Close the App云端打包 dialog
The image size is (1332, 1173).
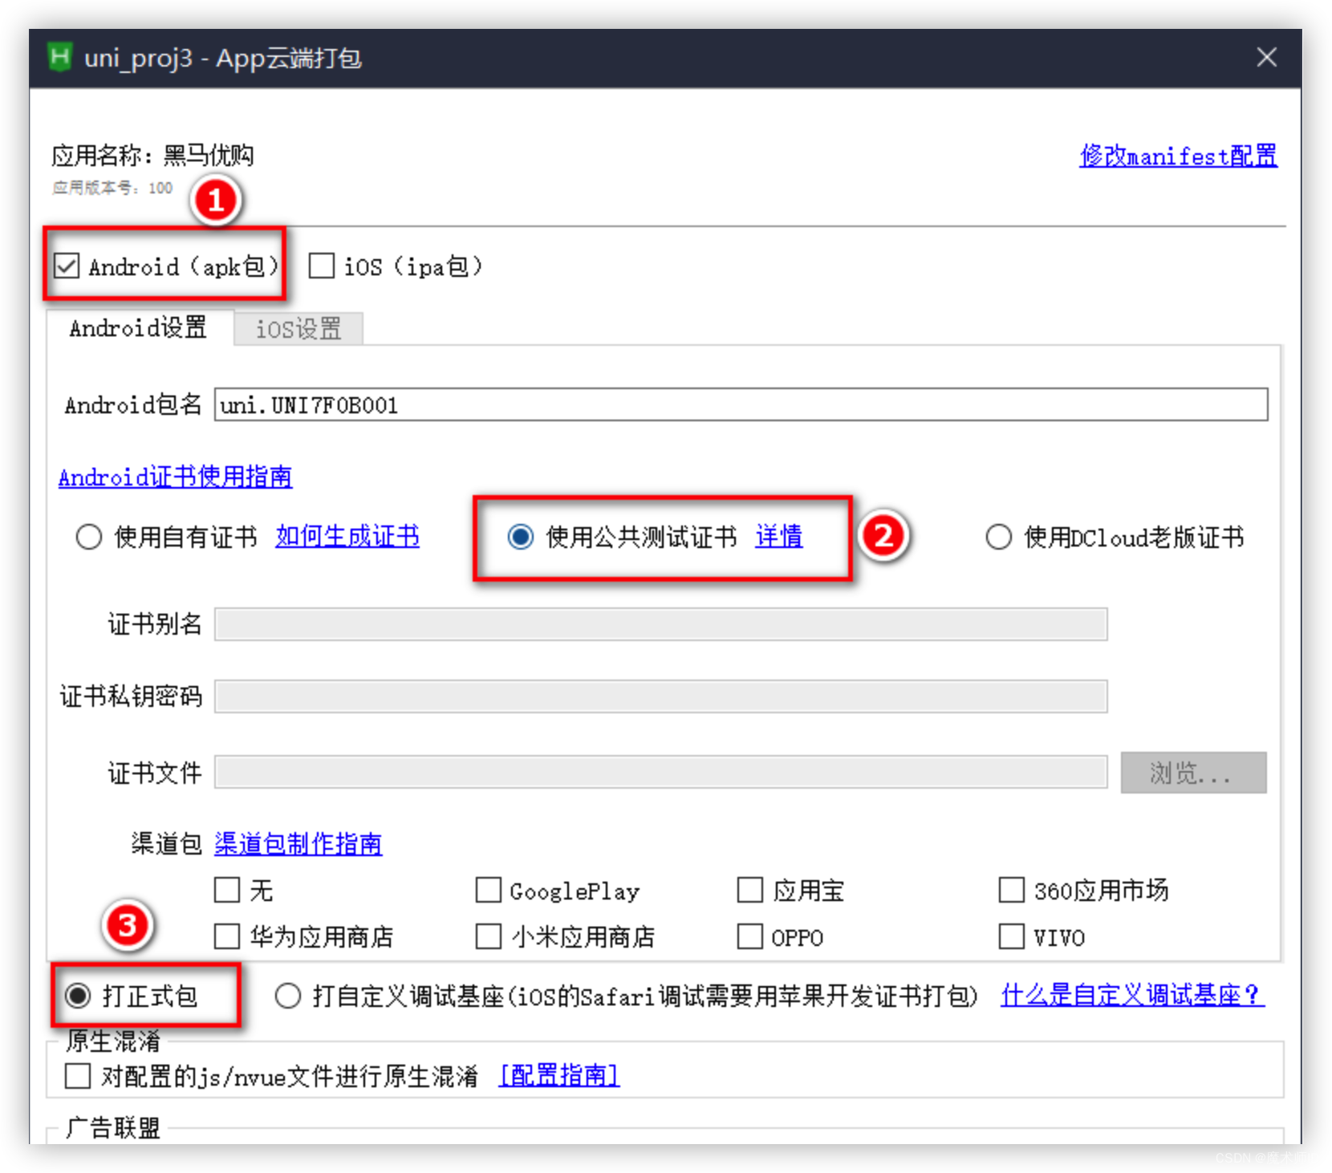point(1266,57)
